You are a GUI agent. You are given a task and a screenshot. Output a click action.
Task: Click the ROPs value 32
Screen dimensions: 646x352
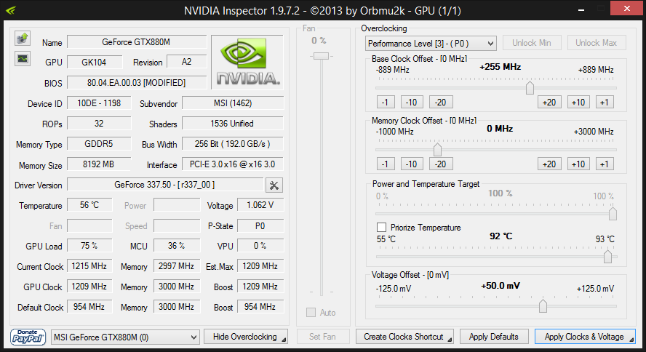(x=99, y=124)
